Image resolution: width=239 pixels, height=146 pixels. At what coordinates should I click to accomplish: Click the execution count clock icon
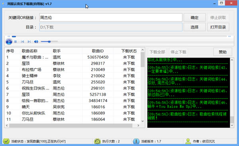click(97, 141)
